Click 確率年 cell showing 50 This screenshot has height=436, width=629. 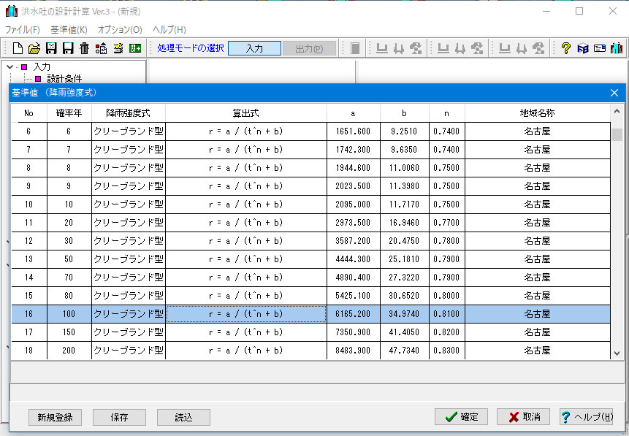point(69,259)
